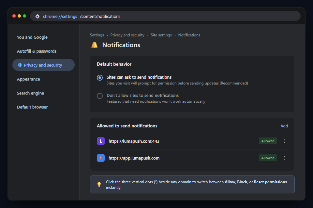Click the https://app.lumapush.com entry text
The height and width of the screenshot is (208, 313).
point(134,158)
